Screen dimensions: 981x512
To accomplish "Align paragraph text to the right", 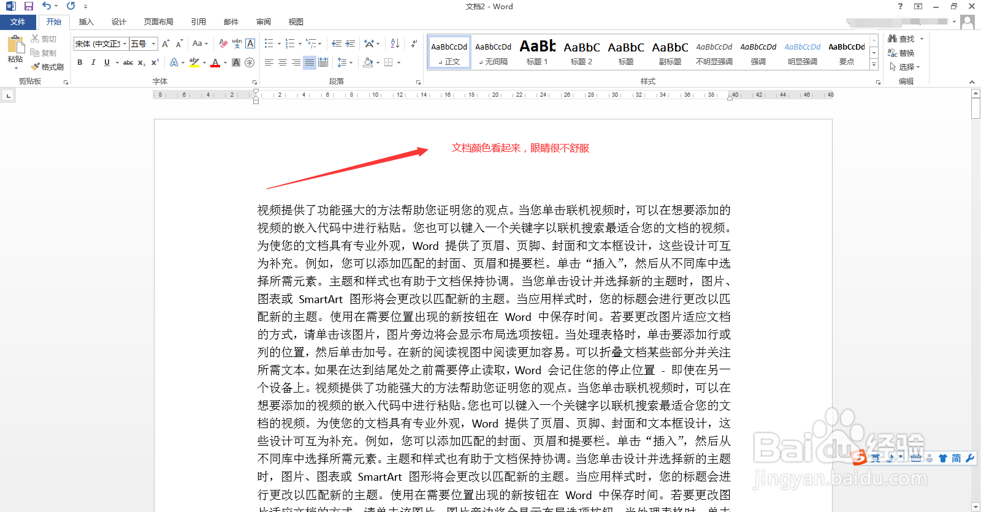I will pyautogui.click(x=296, y=62).
